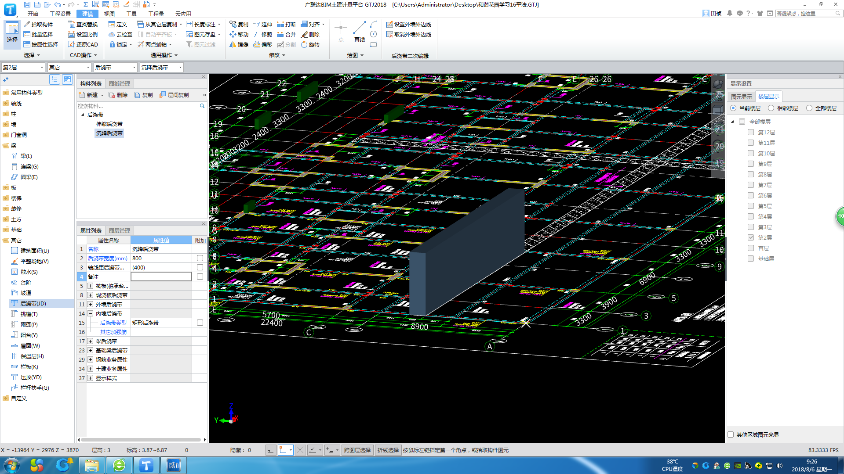The image size is (844, 474).
Task: Select 伸缩后浇带 in component list
Action: tap(109, 124)
